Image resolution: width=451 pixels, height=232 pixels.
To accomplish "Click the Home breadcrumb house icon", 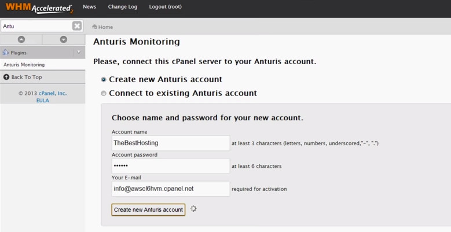I will click(94, 27).
